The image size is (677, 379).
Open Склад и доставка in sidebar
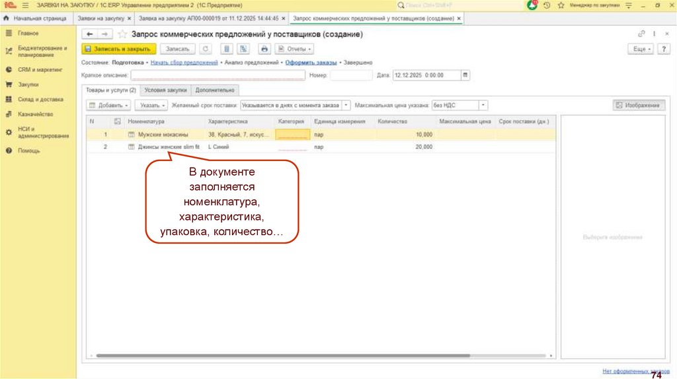[x=40, y=100]
